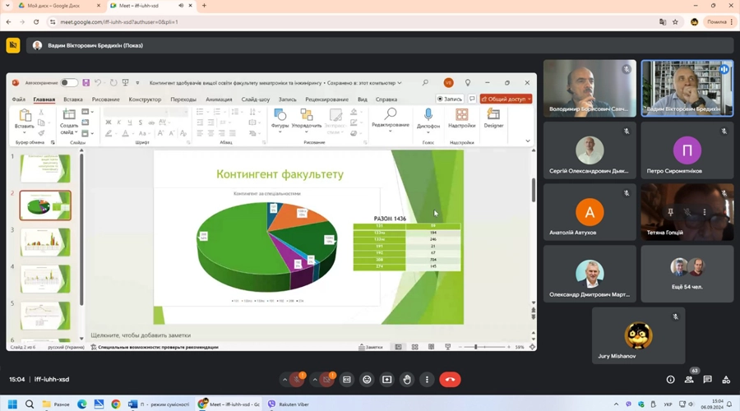Open the chat with everyone panel

click(x=708, y=380)
